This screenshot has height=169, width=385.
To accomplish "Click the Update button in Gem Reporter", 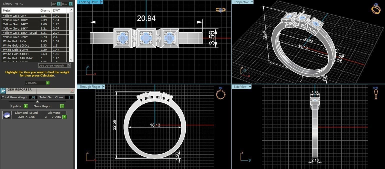I will [19, 106].
